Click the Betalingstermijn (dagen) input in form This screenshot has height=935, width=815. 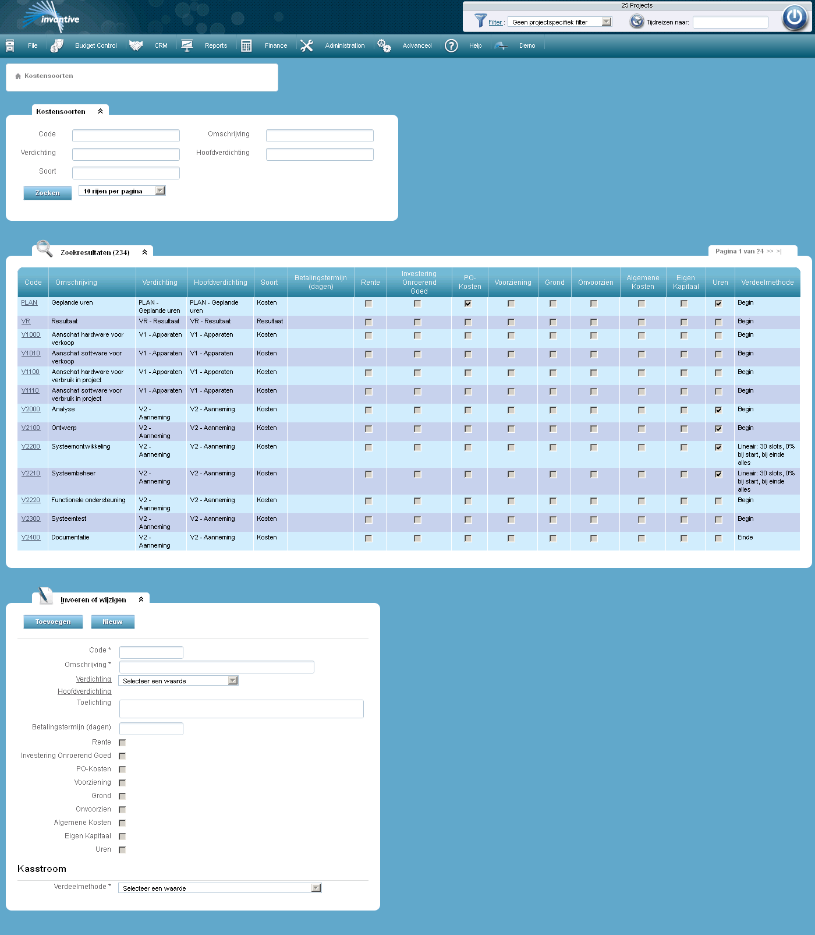point(151,729)
